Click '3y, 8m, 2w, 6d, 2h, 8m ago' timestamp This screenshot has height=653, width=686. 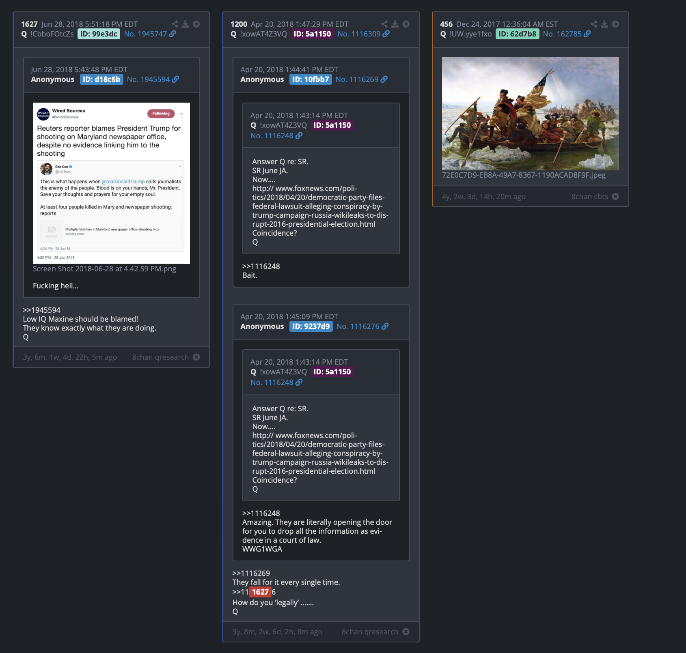coord(277,632)
